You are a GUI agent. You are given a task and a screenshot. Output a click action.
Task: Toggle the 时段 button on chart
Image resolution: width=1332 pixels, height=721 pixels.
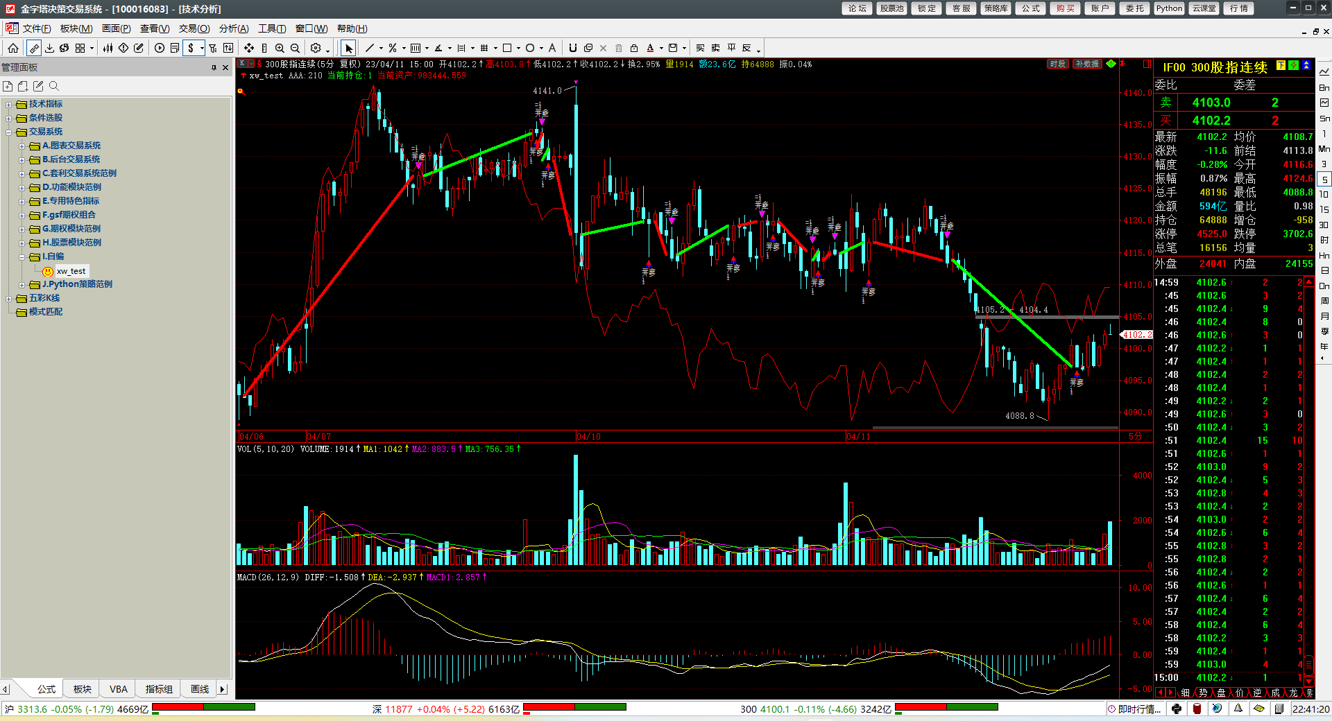(1057, 64)
